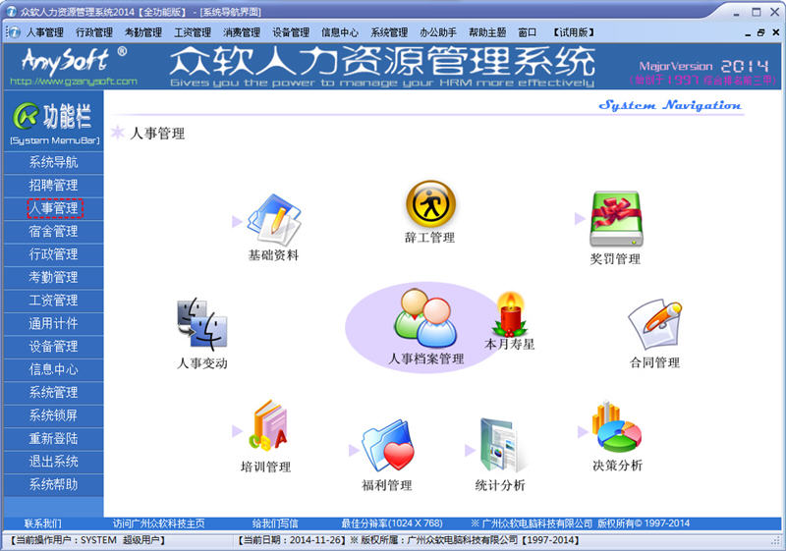Expand the arrow beside 基础资料
The height and width of the screenshot is (551, 786).
pyautogui.click(x=237, y=221)
